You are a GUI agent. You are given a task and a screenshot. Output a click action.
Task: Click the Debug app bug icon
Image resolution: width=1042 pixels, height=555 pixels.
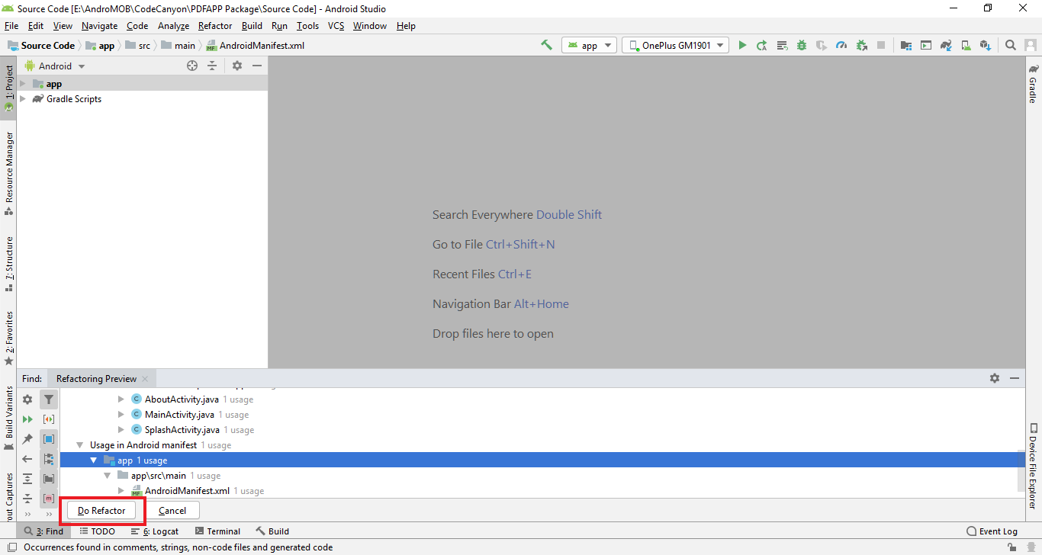pos(801,46)
